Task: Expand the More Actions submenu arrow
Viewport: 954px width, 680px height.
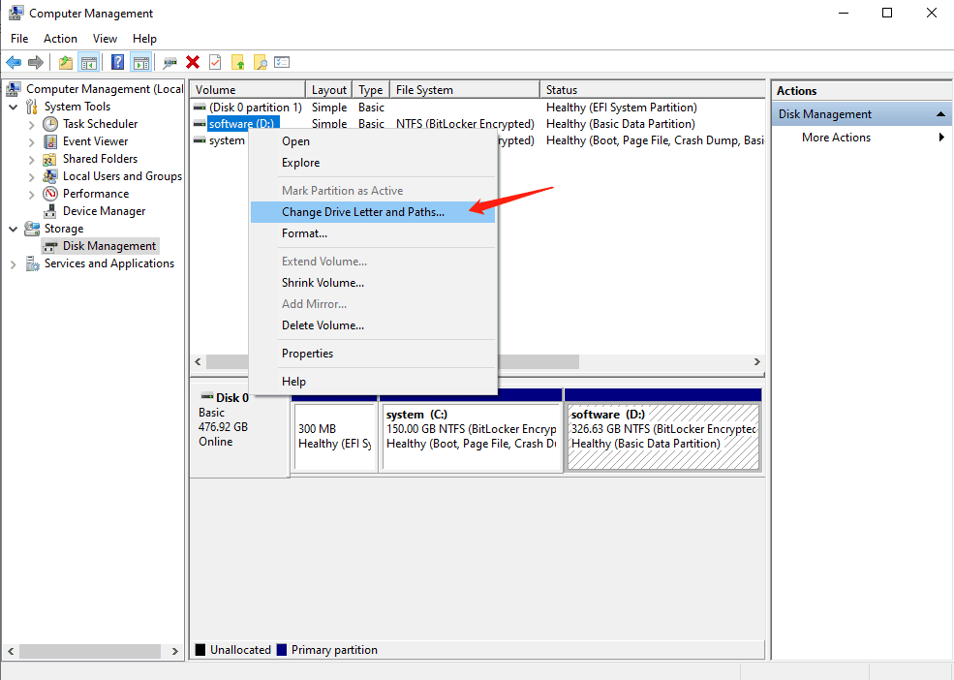Action: pos(941,138)
